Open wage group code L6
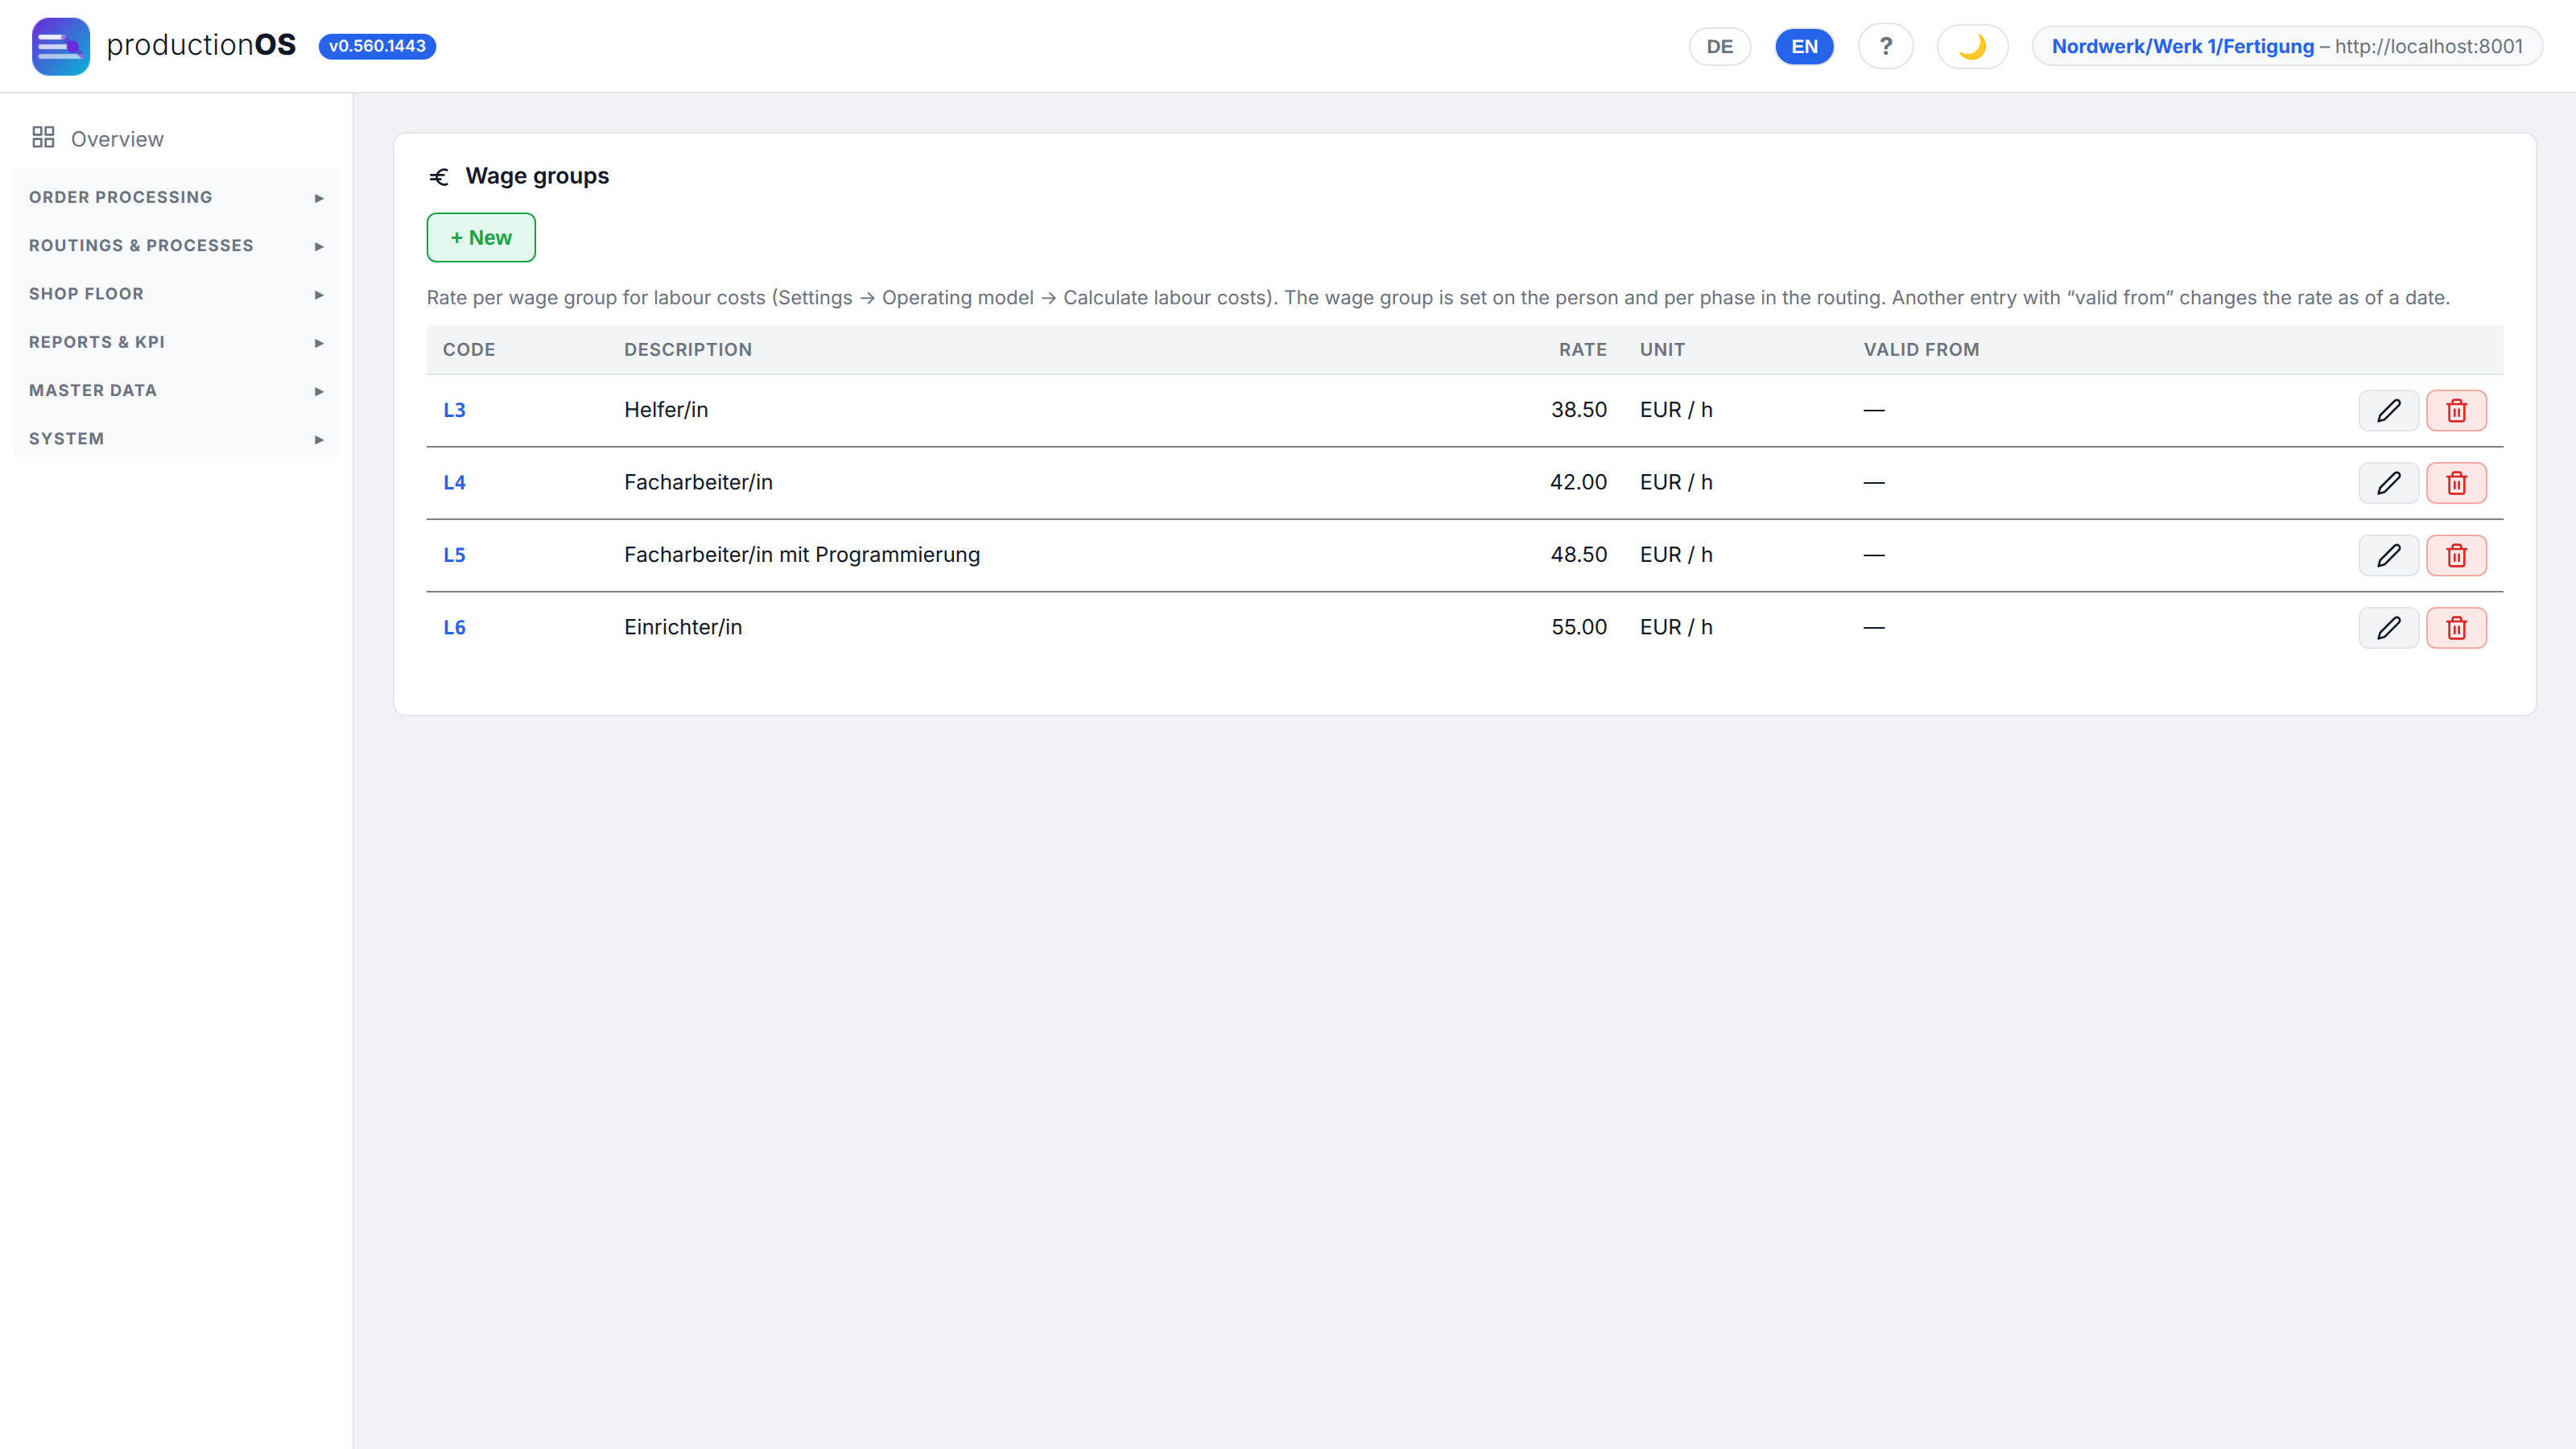Viewport: 2576px width, 1449px height. click(x=454, y=627)
